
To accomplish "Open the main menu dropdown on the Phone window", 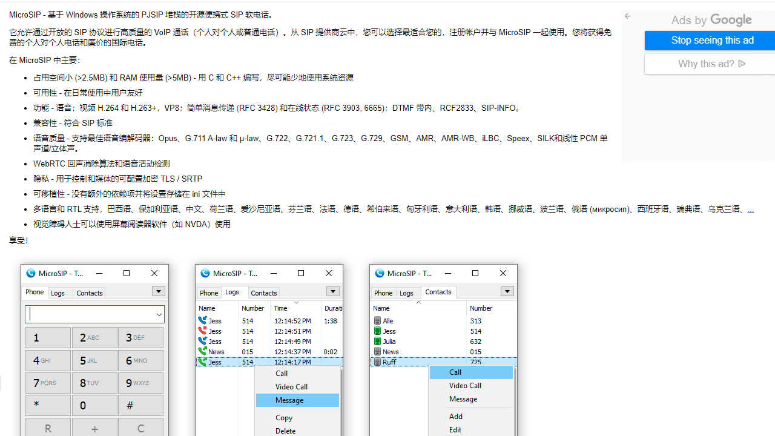I will (158, 291).
